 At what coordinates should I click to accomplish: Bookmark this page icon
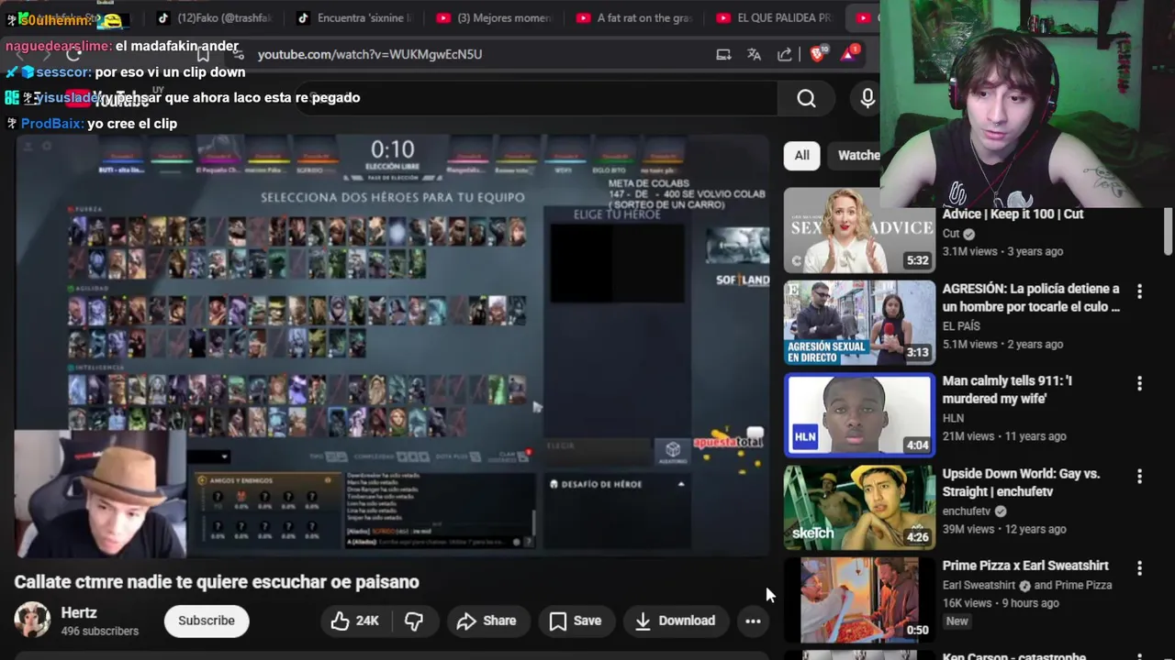tap(203, 54)
